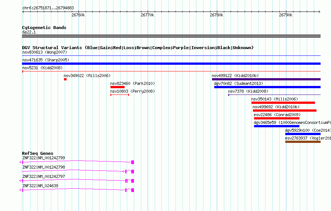331x211 pixels.
Task: Click nsv350143 (Mills2006) label
Action: tap(274, 99)
